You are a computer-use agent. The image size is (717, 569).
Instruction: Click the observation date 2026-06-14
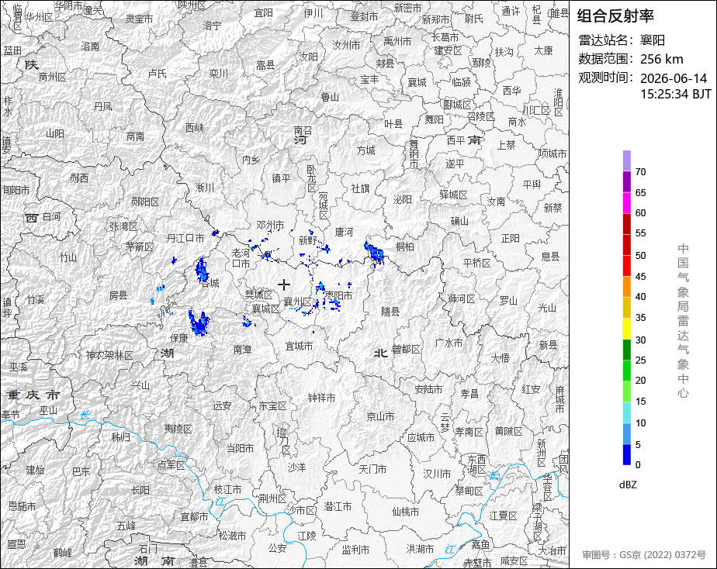[674, 78]
